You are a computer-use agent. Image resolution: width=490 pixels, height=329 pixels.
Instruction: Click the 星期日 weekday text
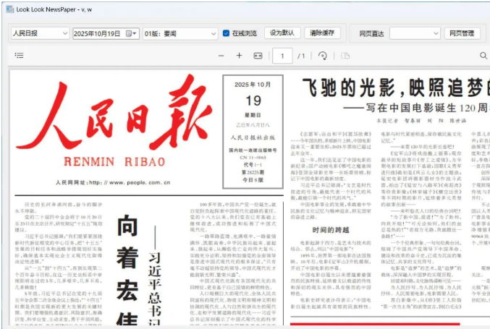click(253, 115)
